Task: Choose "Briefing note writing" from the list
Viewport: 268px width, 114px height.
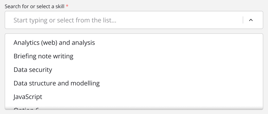Action: pyautogui.click(x=44, y=56)
